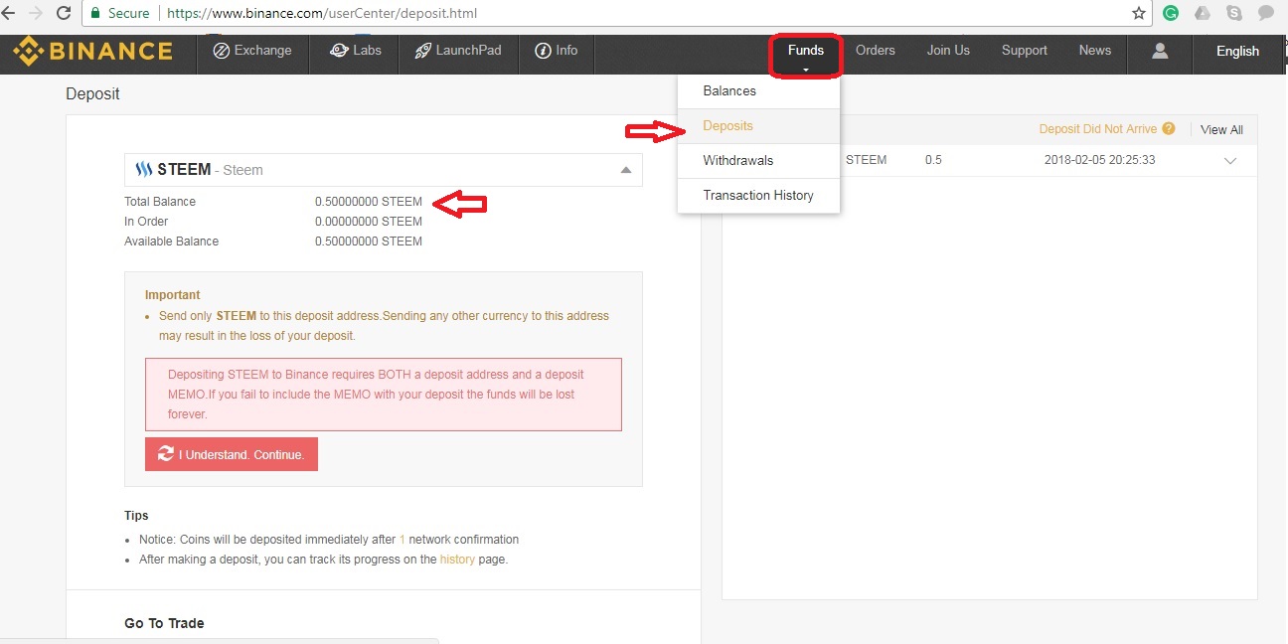Click the Important notice heading
Viewport: 1288px width, 644px height.
click(x=173, y=295)
